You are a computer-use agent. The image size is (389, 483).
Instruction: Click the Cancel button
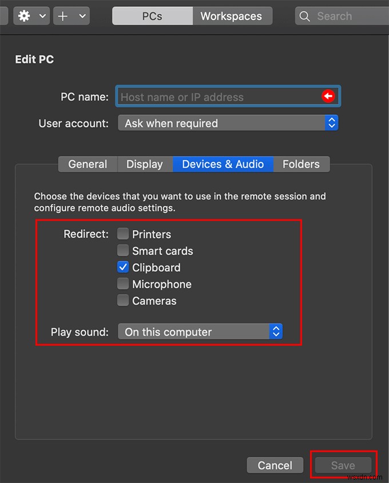coord(275,465)
